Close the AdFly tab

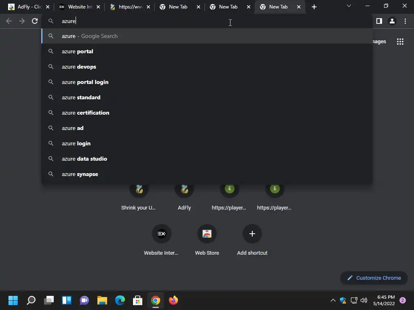pos(48,7)
